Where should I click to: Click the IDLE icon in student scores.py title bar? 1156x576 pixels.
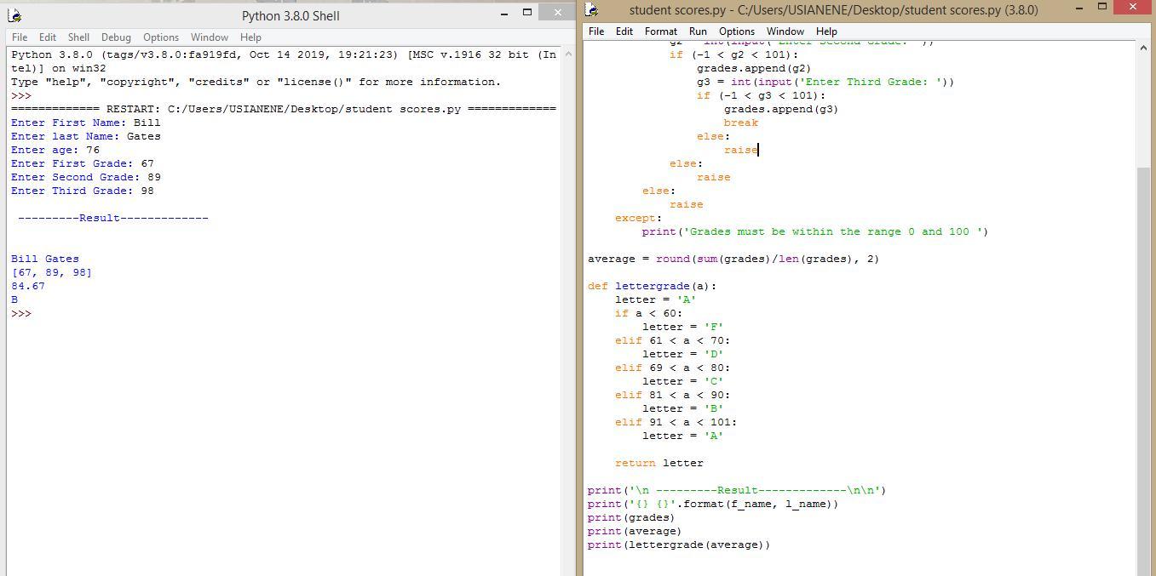(x=593, y=10)
